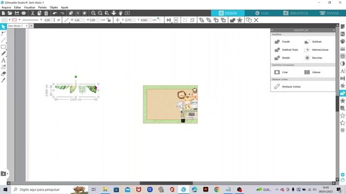Zoom in with the magnifier plus icon

tap(94, 13)
